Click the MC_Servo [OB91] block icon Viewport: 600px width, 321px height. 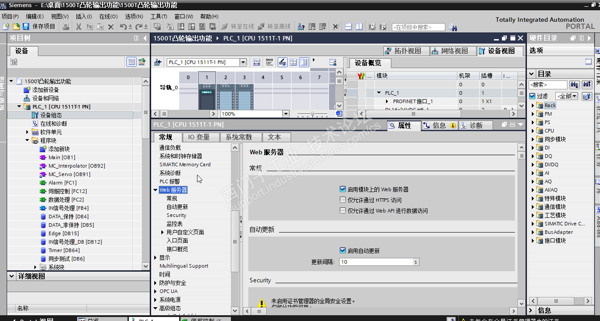(43, 174)
